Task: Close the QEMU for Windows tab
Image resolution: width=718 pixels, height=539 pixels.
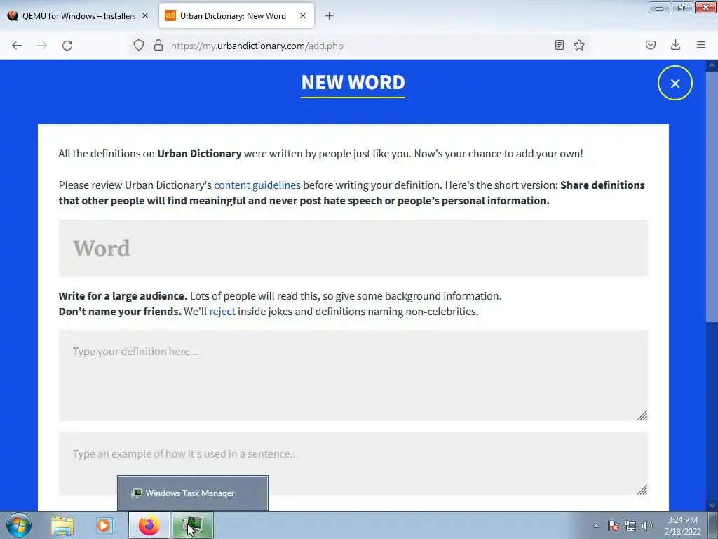Action: point(145,15)
